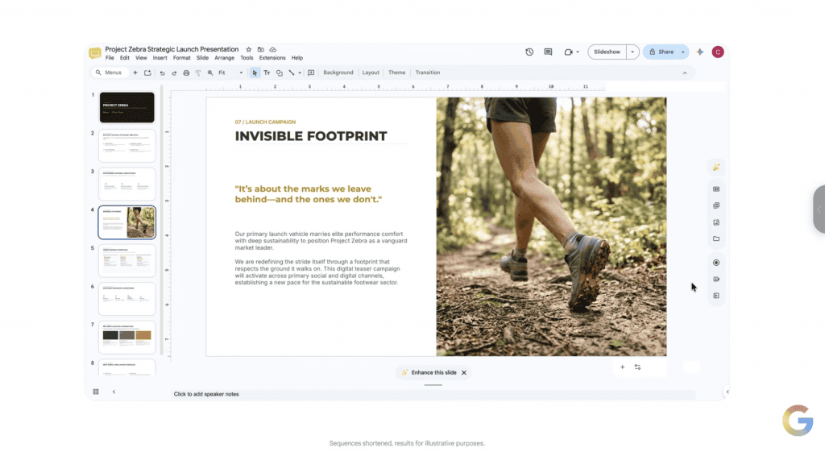The image size is (825, 452).
Task: Open the comments history icon
Action: tap(548, 52)
